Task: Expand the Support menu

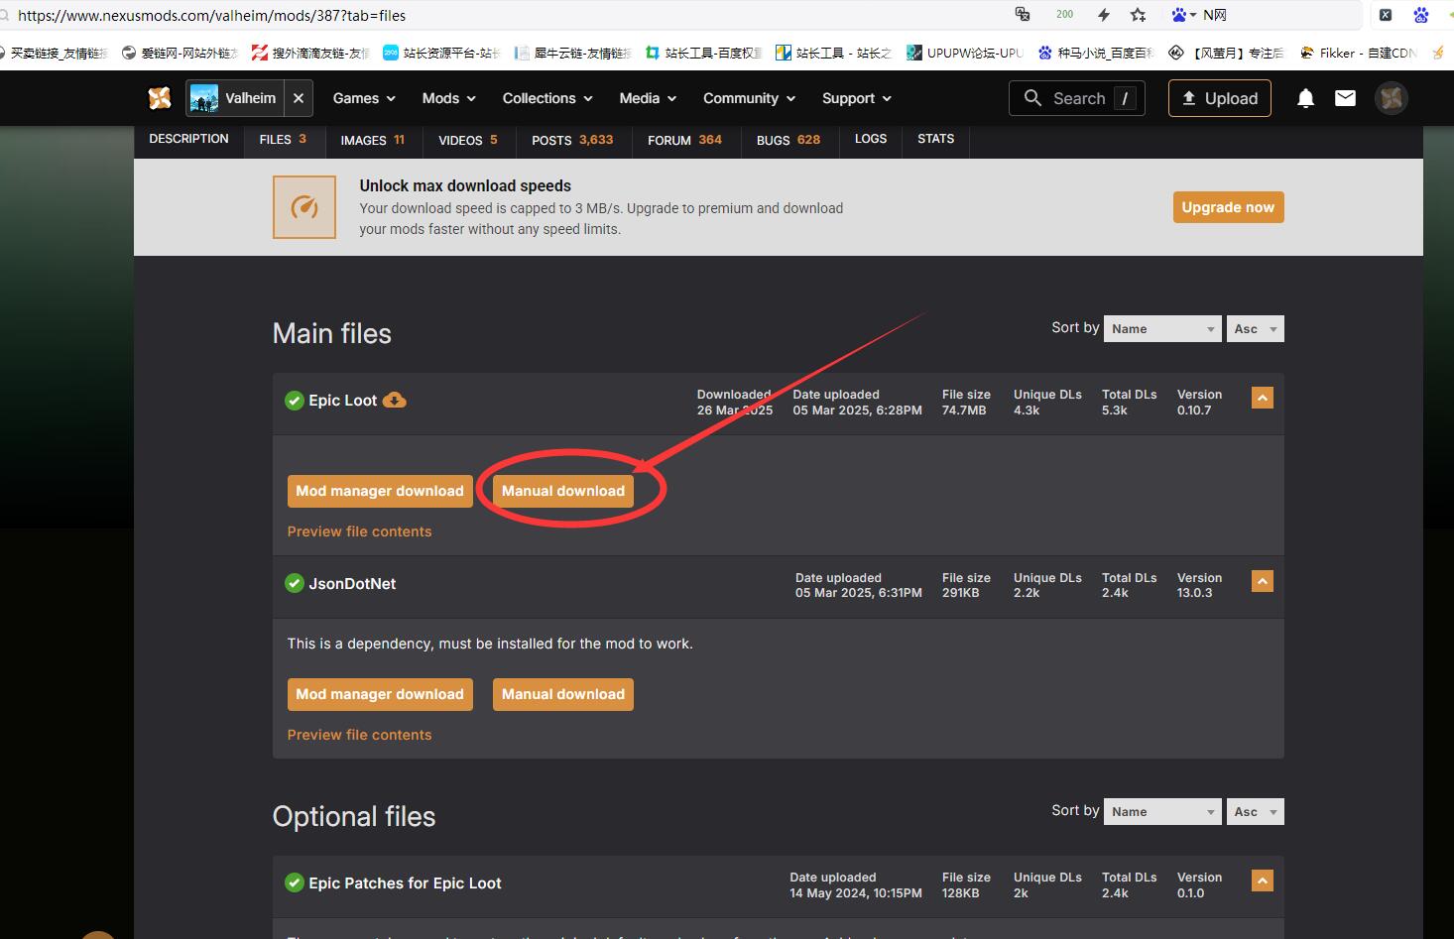Action: 857,98
